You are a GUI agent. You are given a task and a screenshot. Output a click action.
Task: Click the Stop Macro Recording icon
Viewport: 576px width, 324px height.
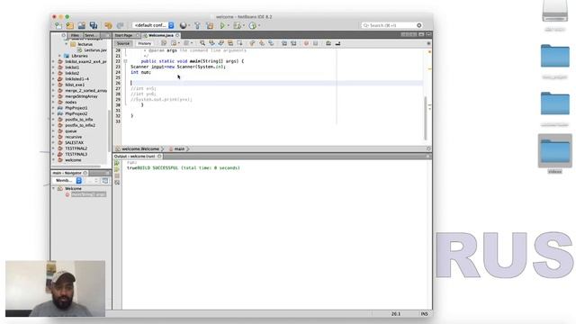(315, 43)
